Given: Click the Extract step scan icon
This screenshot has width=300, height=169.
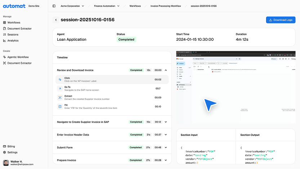Looking at the screenshot, I should click(x=60, y=97).
